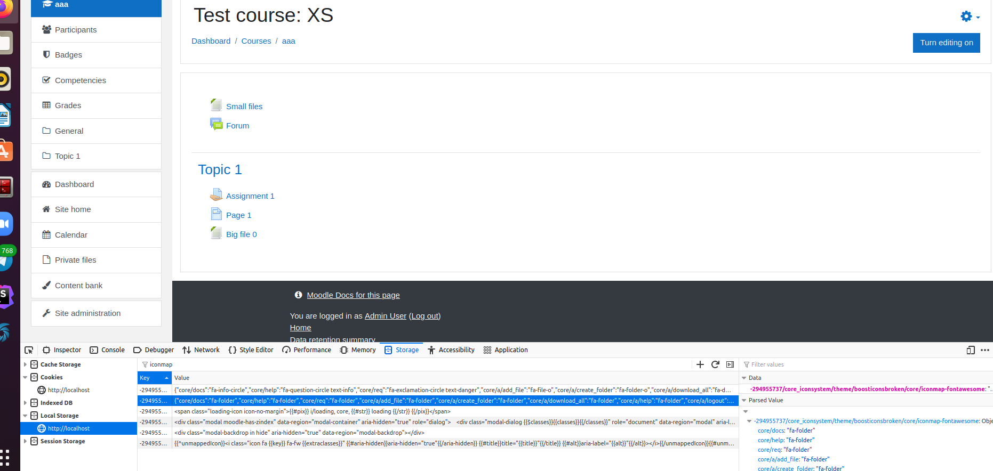The height and width of the screenshot is (471, 993).
Task: Sort storage table by Key column
Action: pos(155,378)
